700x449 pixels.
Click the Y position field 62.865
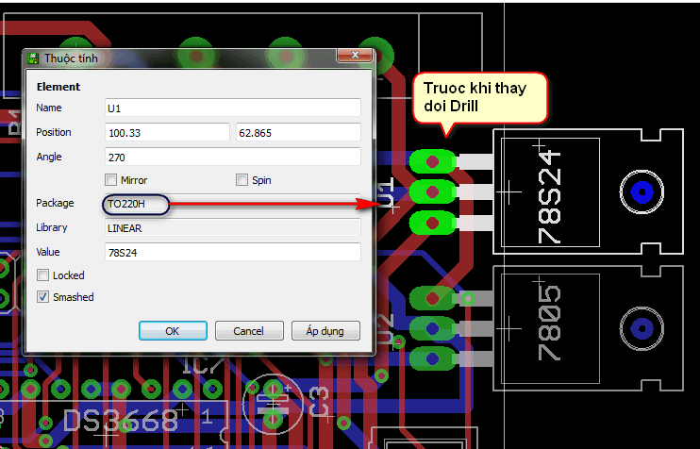[298, 133]
